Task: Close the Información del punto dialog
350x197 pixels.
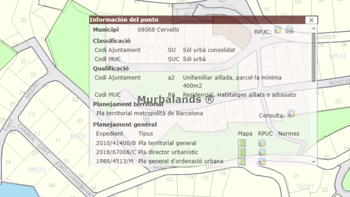Action: point(311,20)
